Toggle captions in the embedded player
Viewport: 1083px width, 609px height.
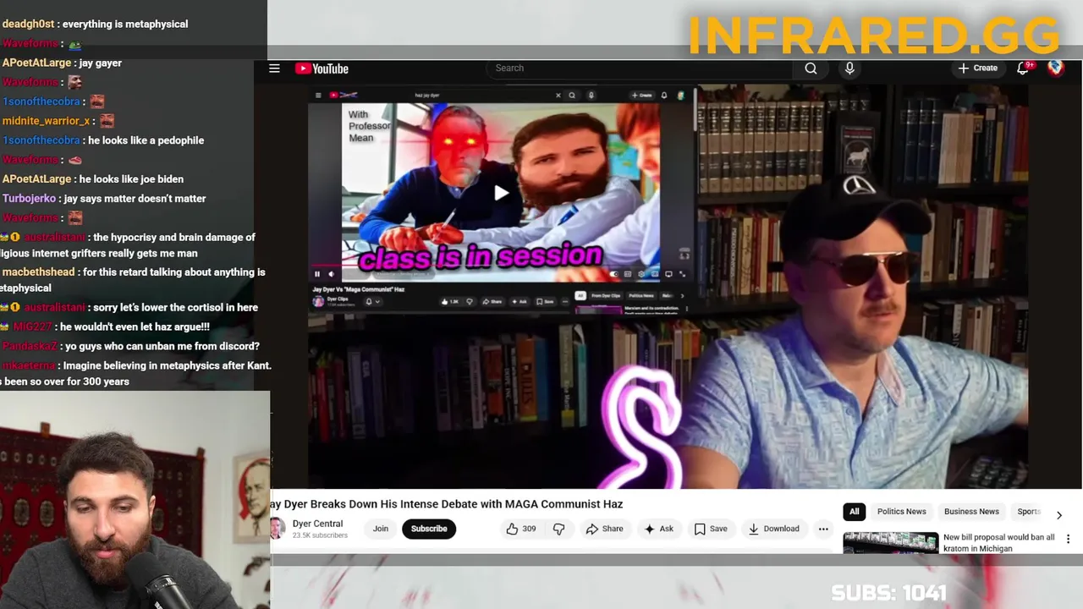(628, 274)
